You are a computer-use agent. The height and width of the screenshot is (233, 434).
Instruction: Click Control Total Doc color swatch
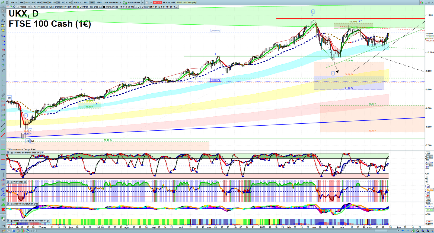78,7
